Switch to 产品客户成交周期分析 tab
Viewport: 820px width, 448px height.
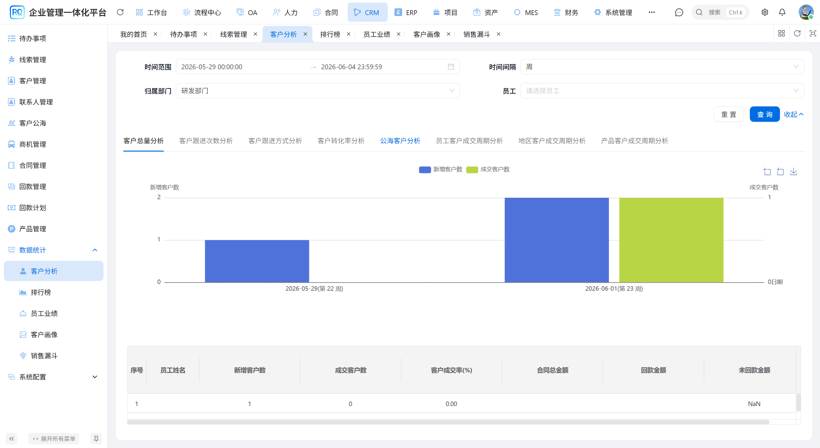point(635,141)
